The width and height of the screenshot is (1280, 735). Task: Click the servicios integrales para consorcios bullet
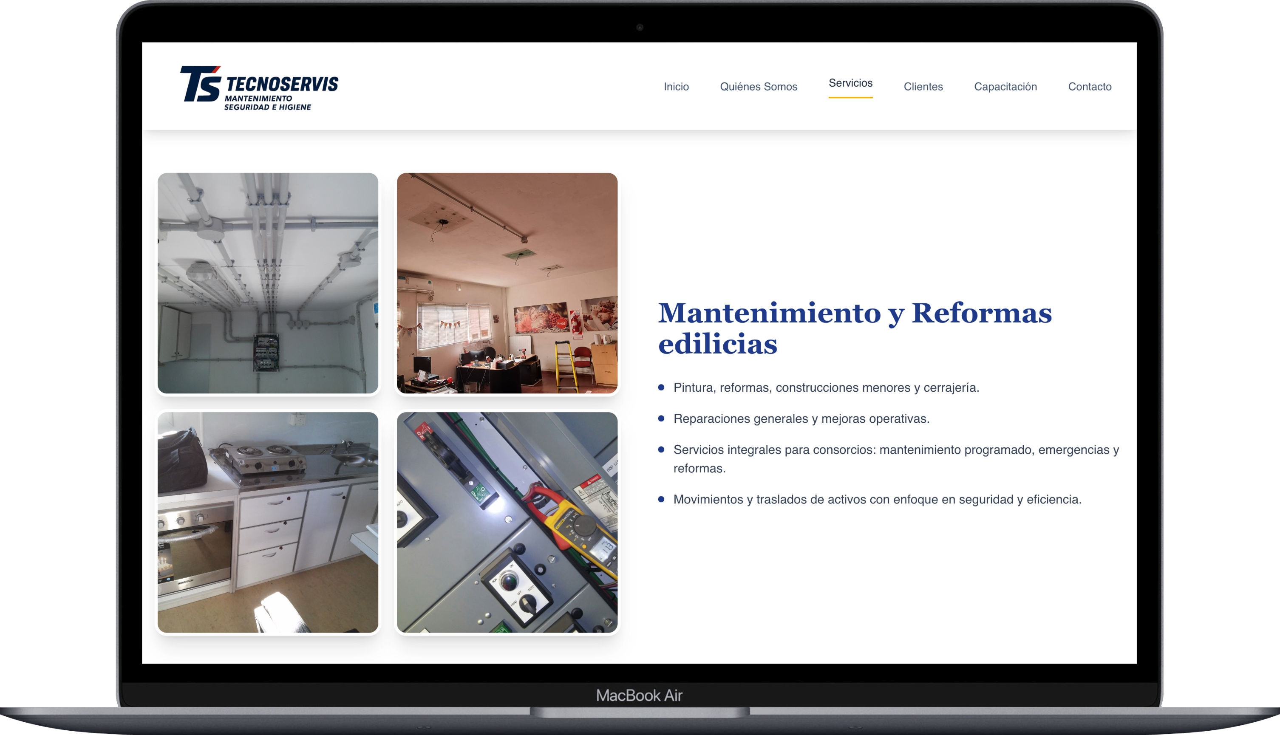(x=895, y=448)
